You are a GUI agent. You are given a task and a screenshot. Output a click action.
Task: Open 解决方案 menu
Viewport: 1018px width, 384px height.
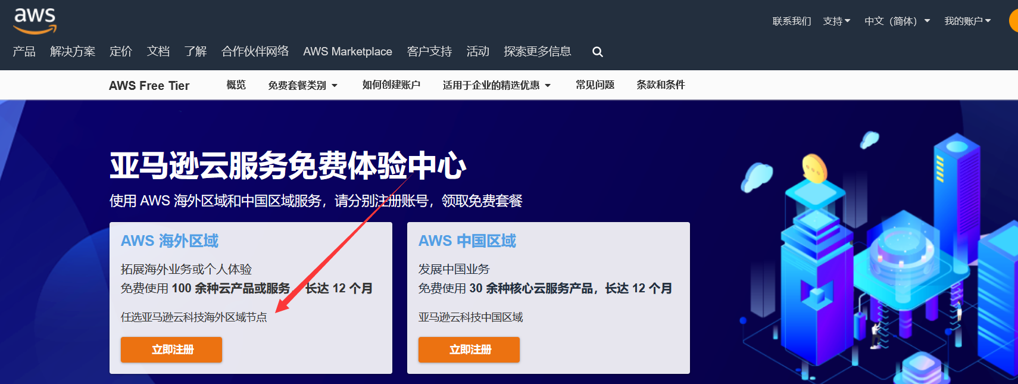[73, 52]
